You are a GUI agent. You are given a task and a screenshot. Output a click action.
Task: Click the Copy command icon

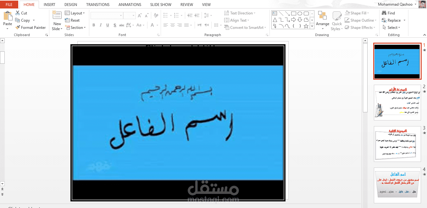pyautogui.click(x=18, y=20)
